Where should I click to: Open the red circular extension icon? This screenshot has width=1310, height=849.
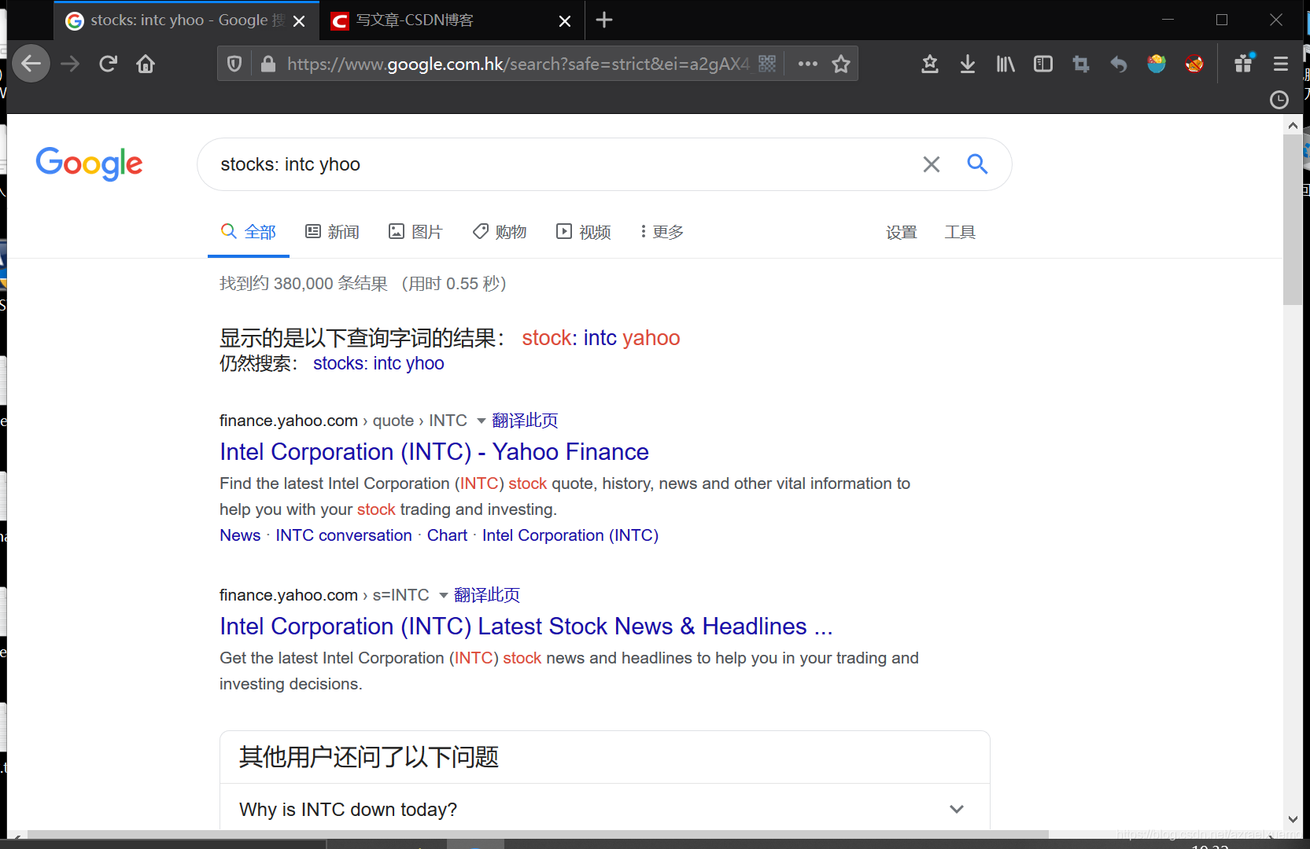1194,64
